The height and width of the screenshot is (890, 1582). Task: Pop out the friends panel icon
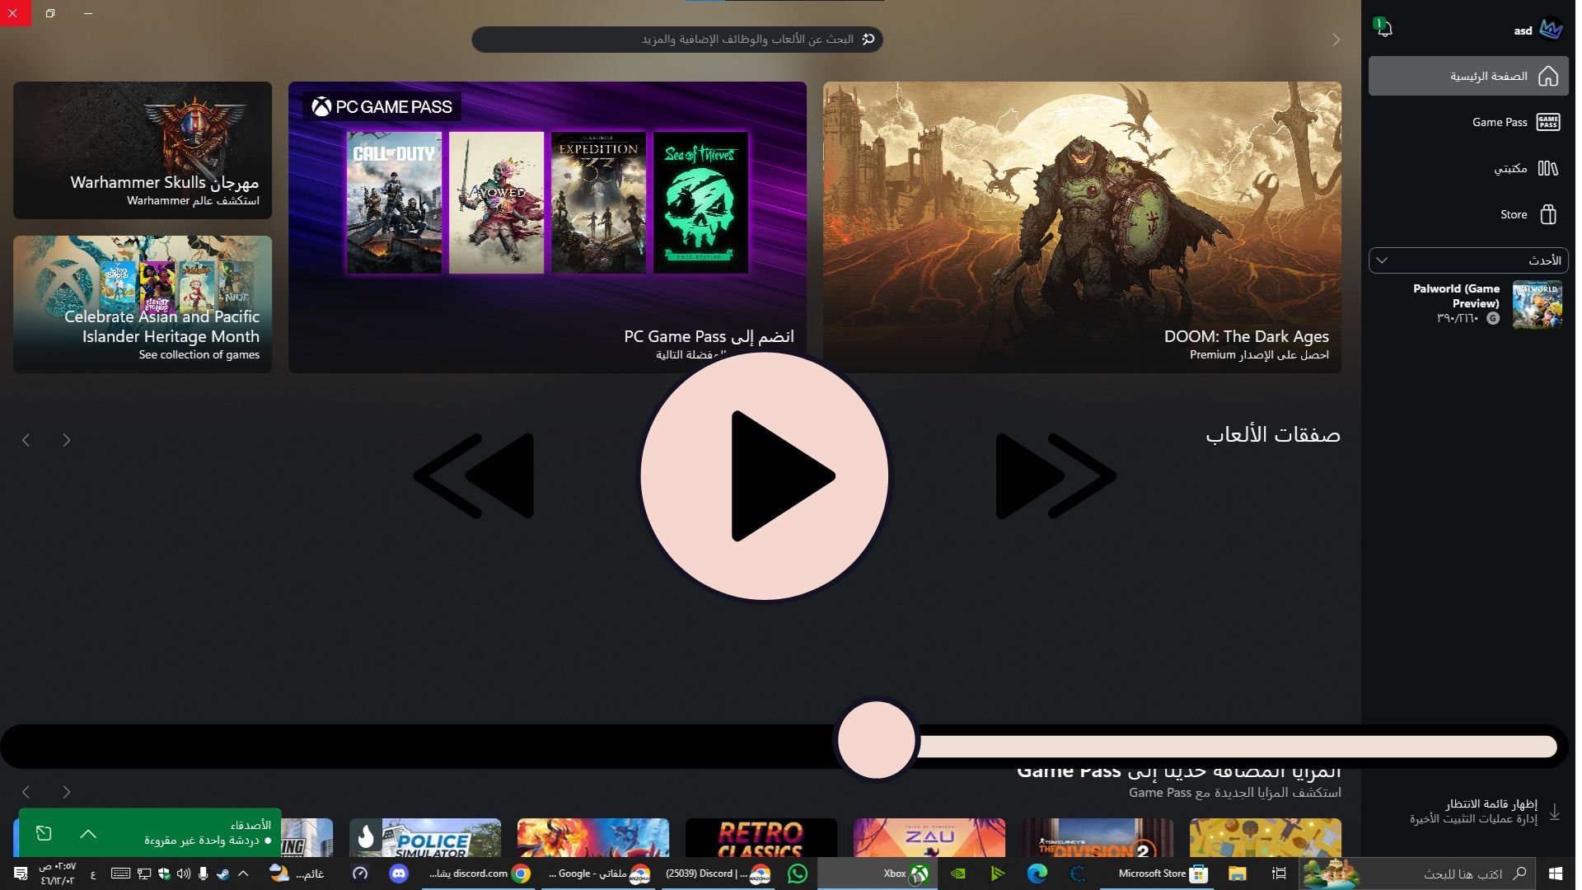click(44, 834)
